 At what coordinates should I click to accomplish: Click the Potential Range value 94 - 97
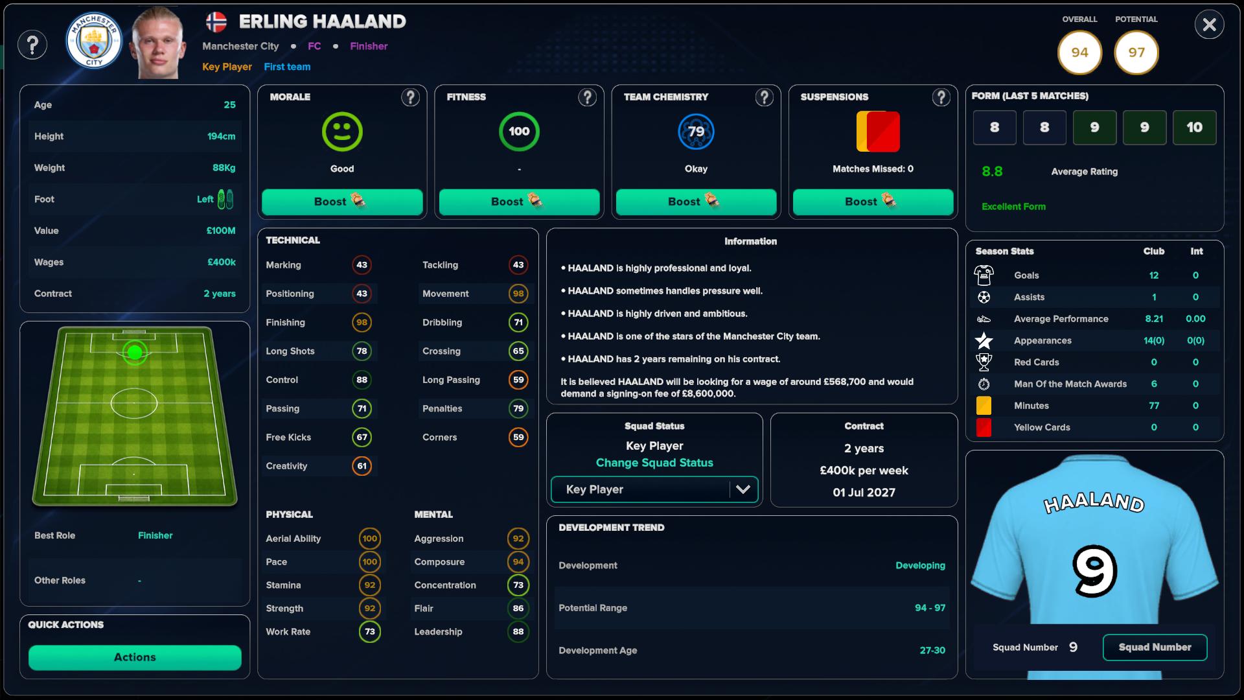click(930, 608)
